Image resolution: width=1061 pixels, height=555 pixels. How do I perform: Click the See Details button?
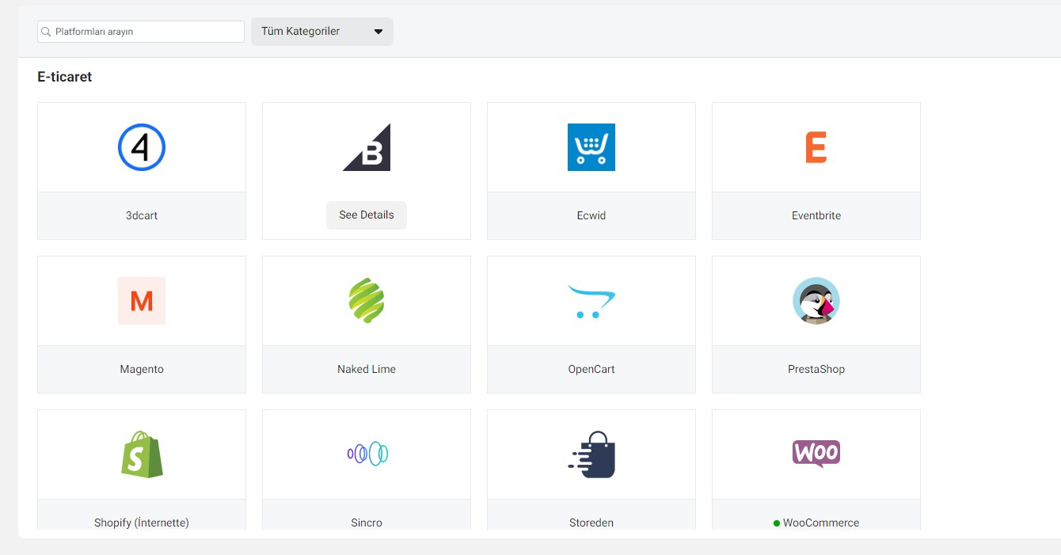[x=367, y=215]
